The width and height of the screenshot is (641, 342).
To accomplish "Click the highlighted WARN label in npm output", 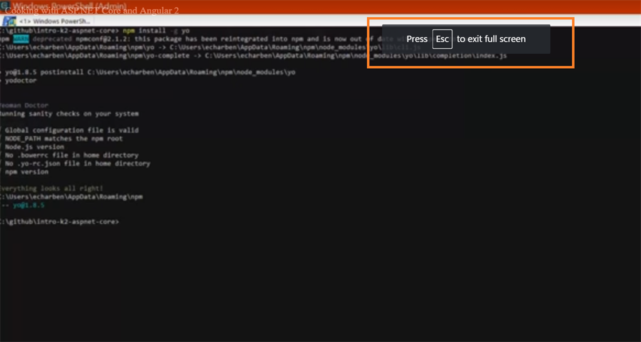I will pyautogui.click(x=21, y=39).
